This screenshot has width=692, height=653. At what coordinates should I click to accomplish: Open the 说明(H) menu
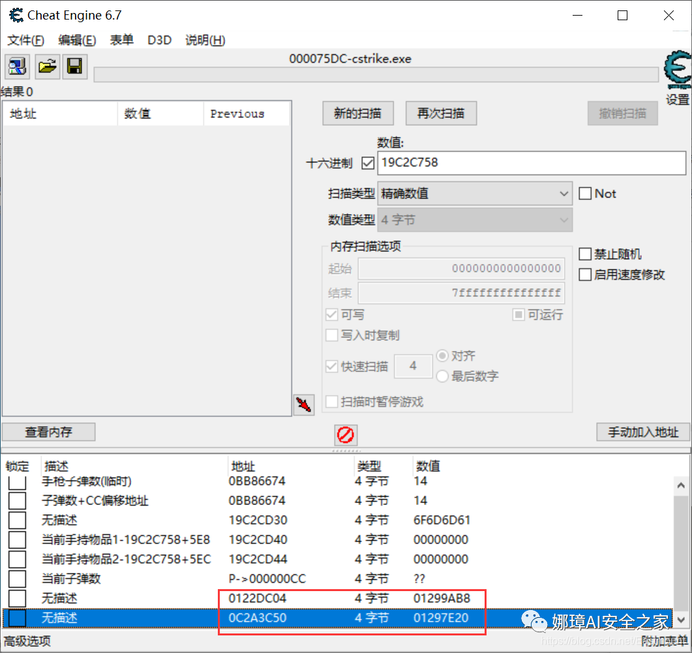point(205,40)
